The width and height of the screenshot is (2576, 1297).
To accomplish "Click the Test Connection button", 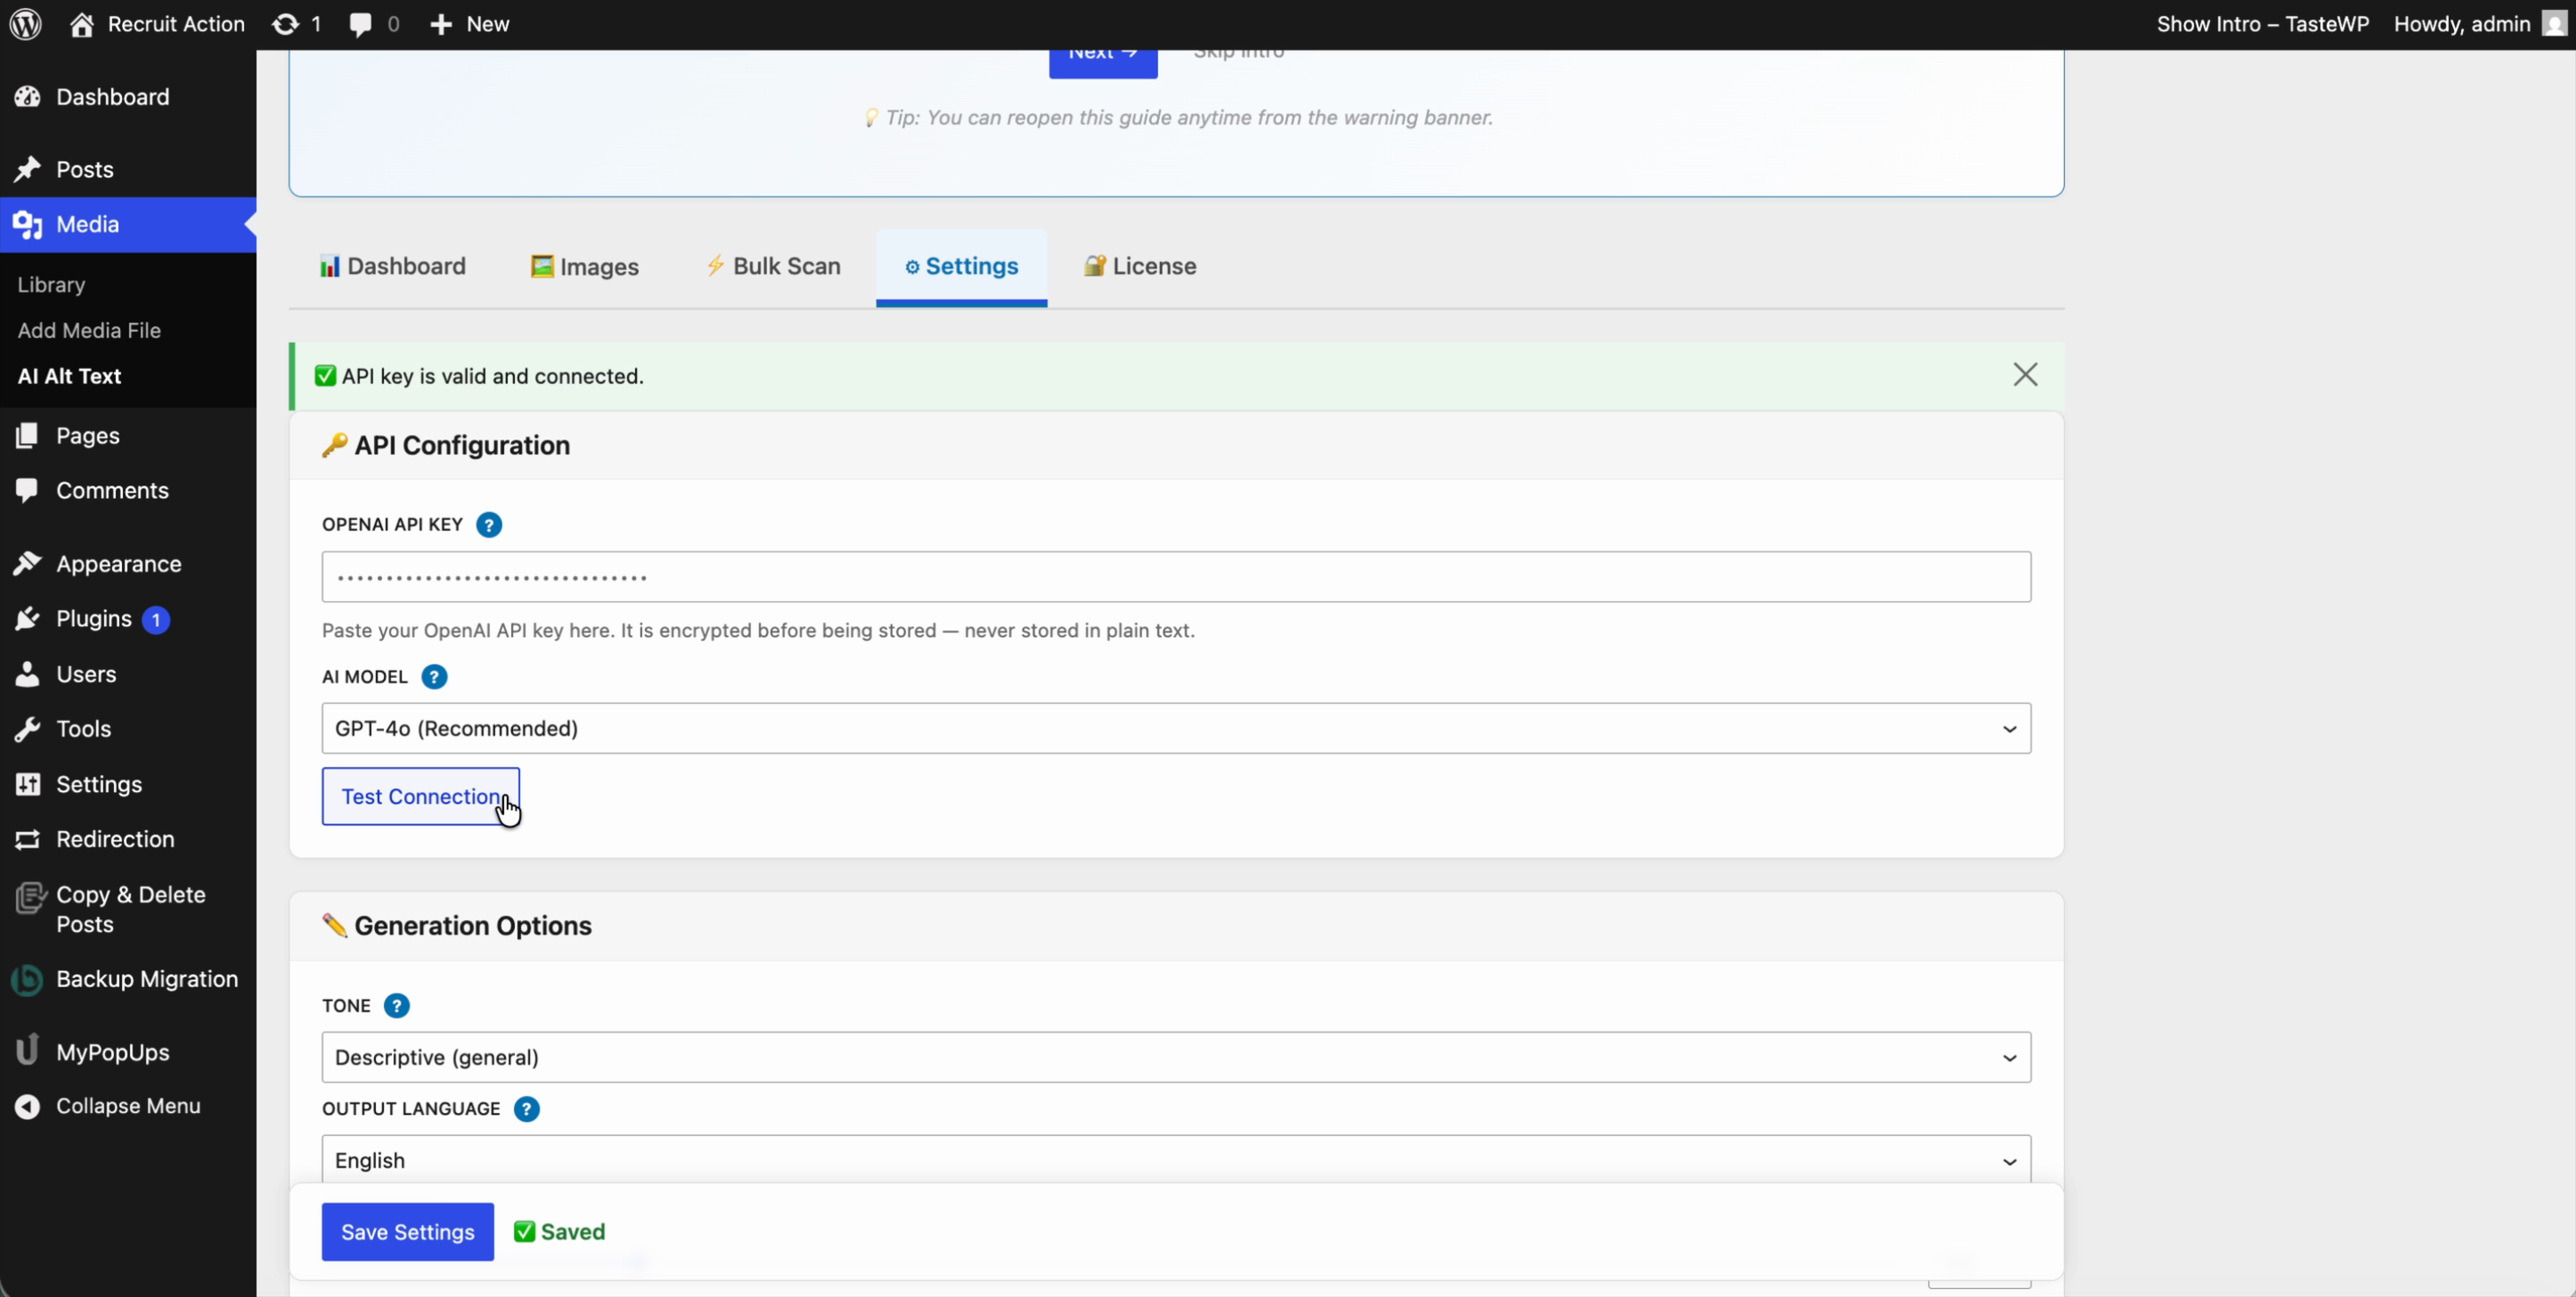I will pyautogui.click(x=420, y=797).
